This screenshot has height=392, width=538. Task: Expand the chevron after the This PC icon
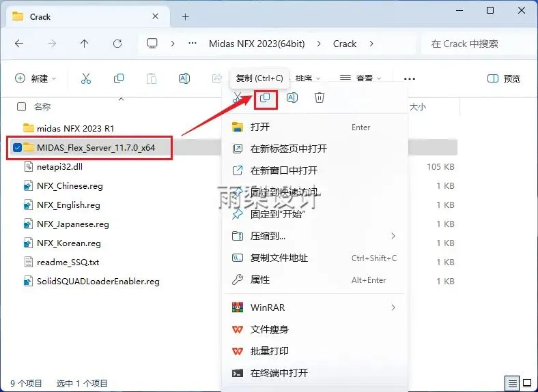pos(173,44)
